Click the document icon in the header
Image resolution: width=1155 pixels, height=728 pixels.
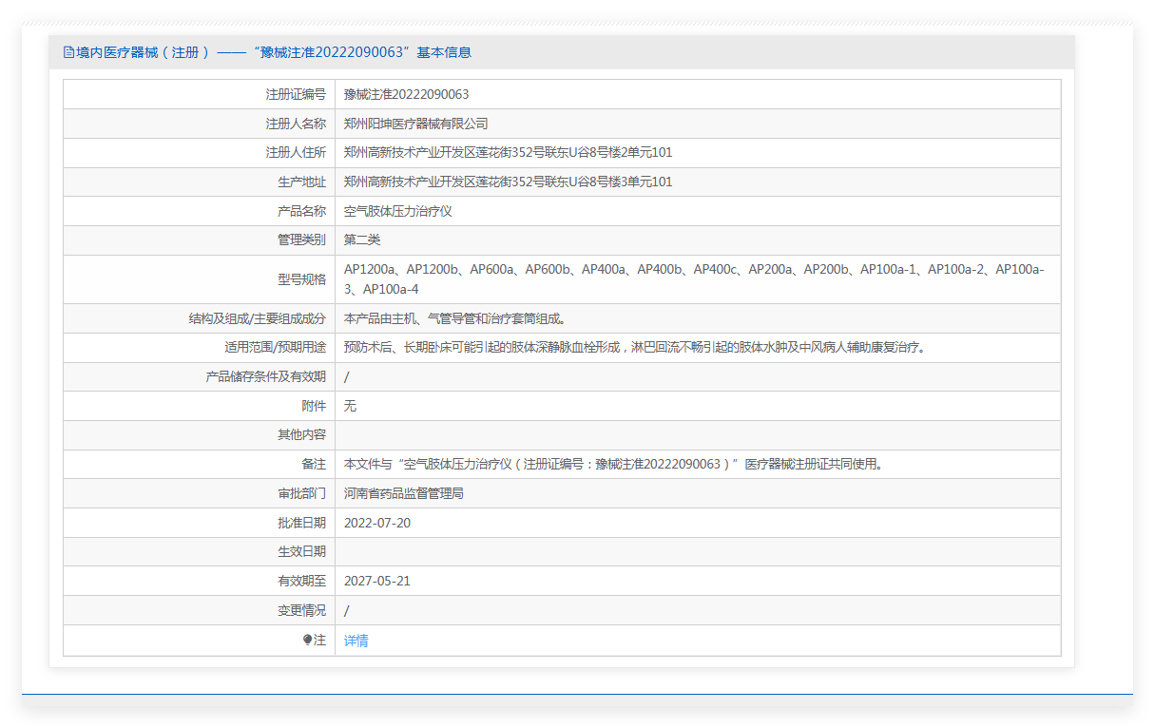pos(68,52)
